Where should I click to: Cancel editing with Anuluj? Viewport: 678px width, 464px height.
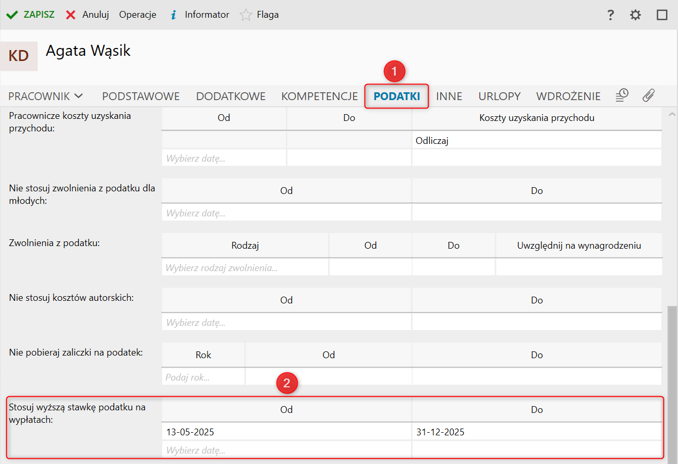87,15
